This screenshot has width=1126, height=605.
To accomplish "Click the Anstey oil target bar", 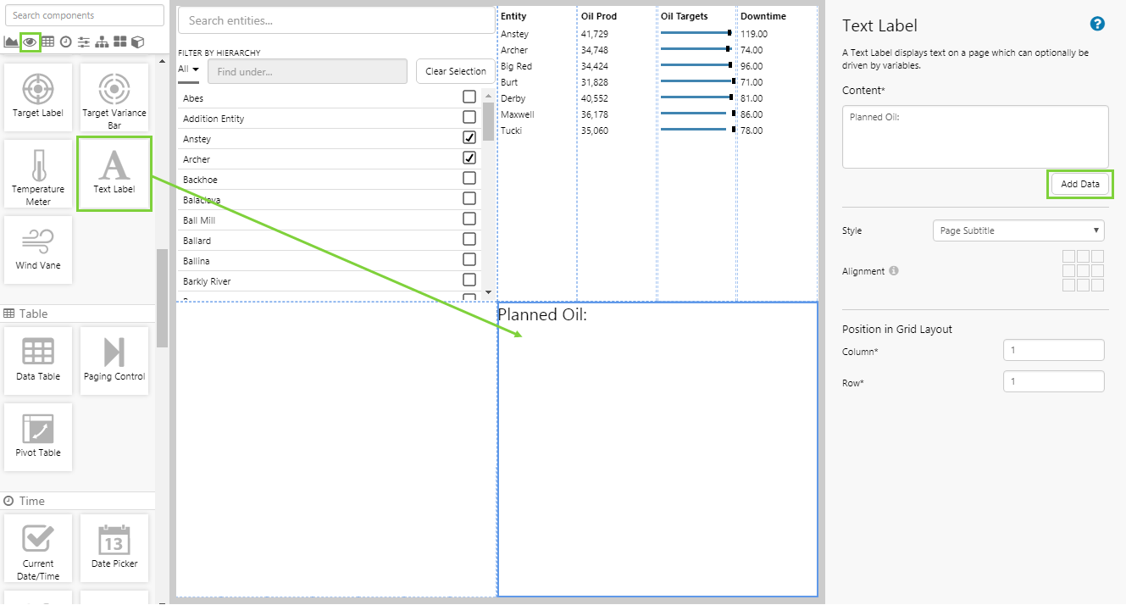I will pos(696,33).
